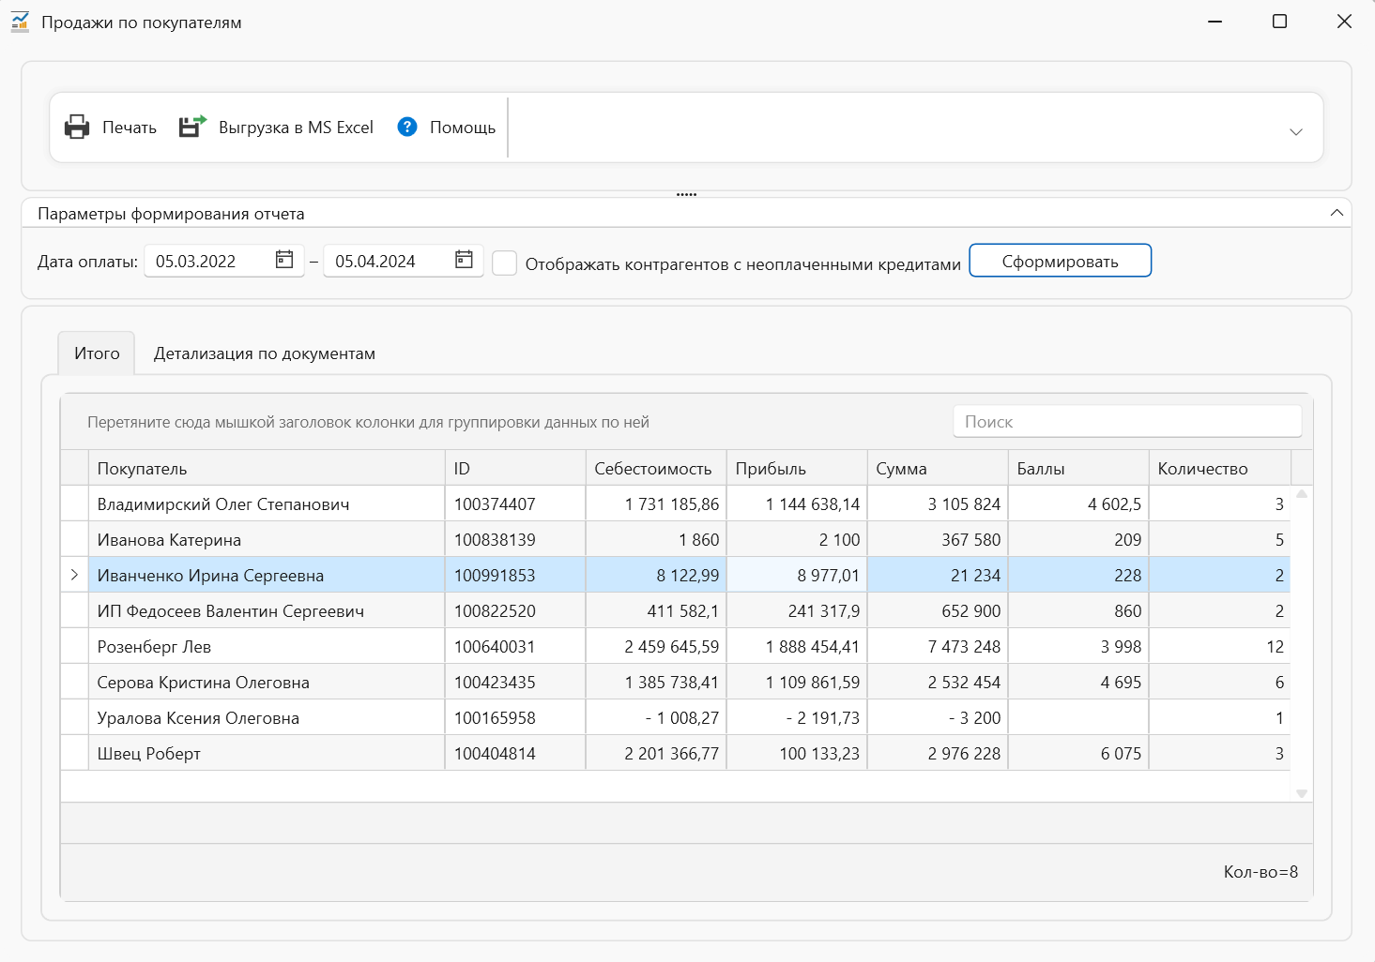The height and width of the screenshot is (962, 1375).
Task: Click the table scrollbar down arrow
Action: tap(1302, 793)
